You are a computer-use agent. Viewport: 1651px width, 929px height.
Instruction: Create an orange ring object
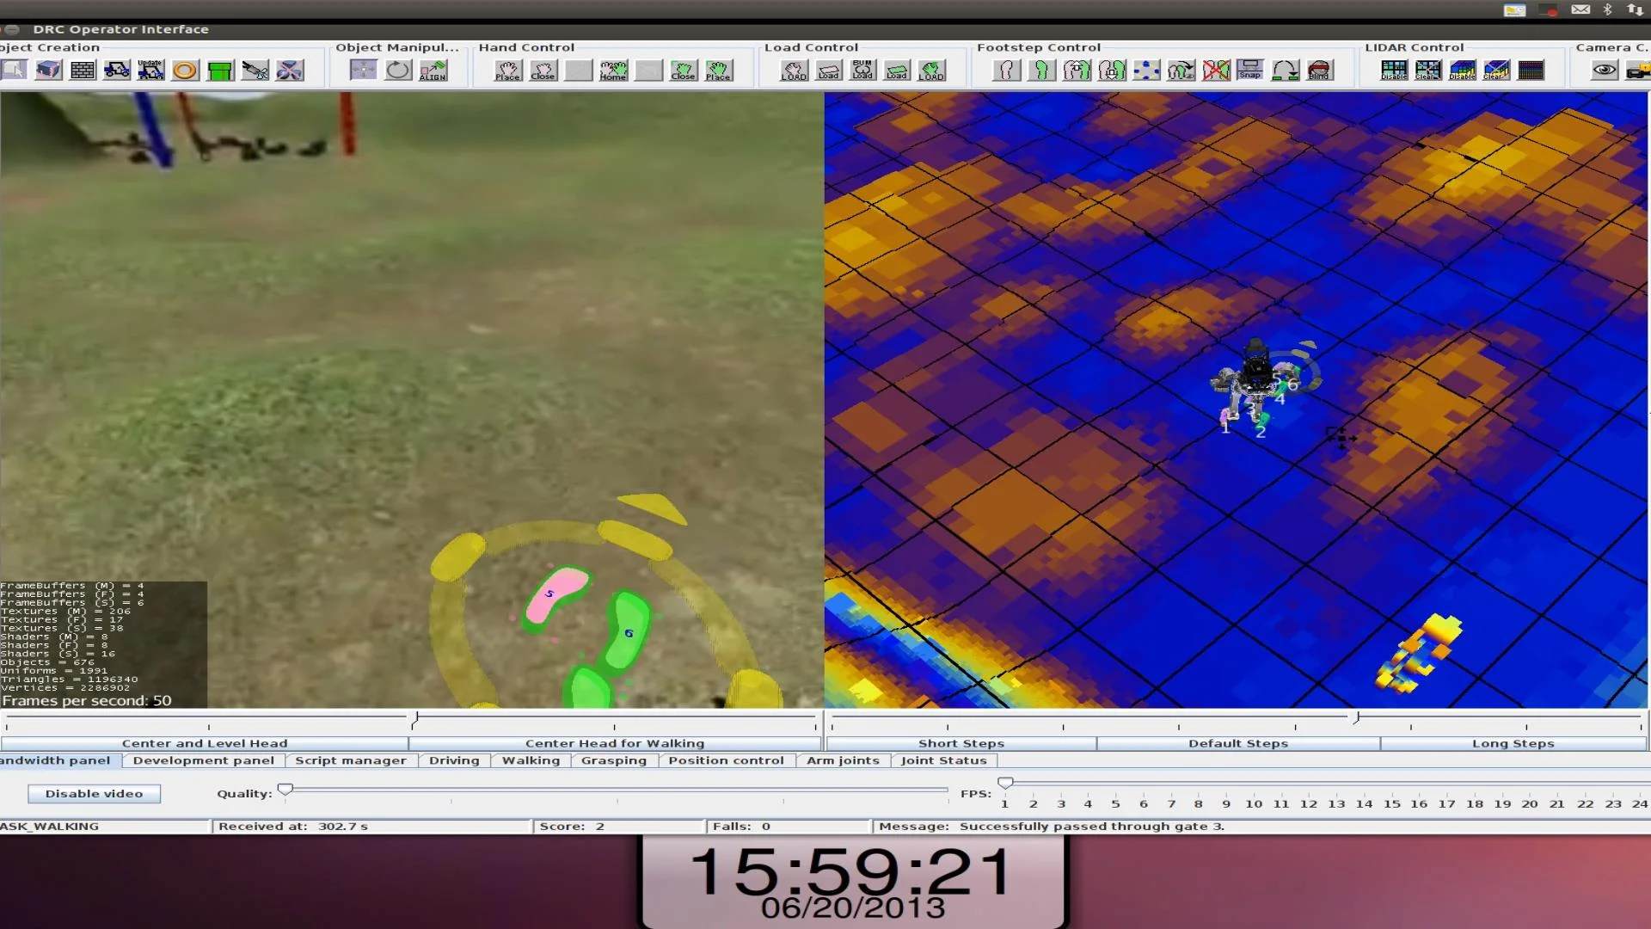[x=185, y=70]
